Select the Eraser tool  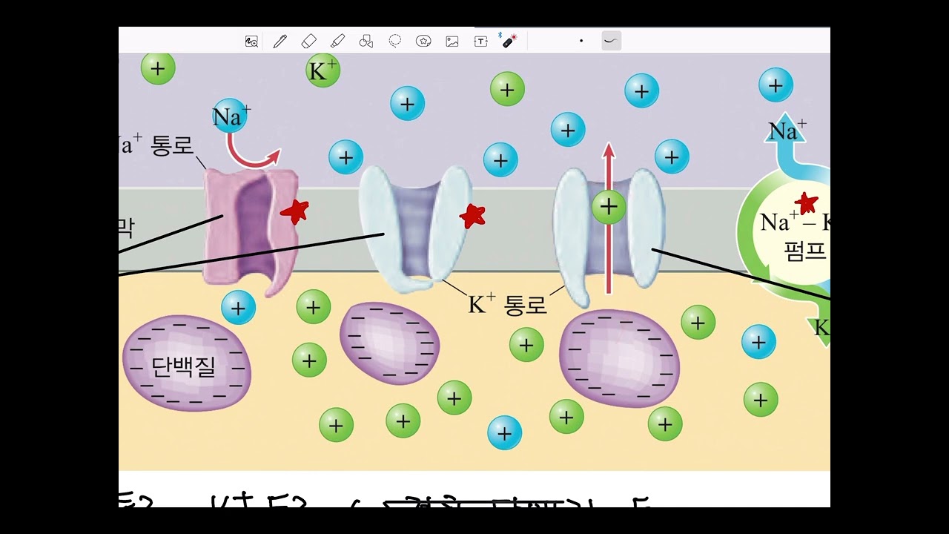click(x=309, y=42)
